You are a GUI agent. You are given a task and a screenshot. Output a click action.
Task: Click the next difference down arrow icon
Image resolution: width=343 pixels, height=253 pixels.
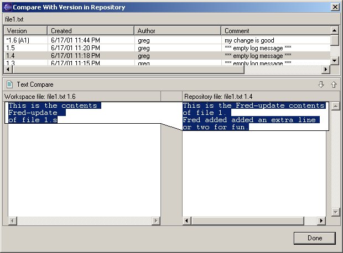[x=321, y=85]
